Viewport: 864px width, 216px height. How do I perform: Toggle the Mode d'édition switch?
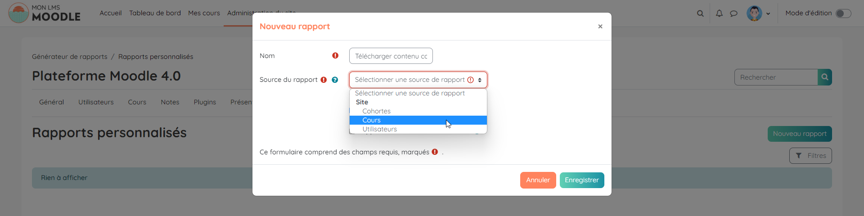[843, 13]
